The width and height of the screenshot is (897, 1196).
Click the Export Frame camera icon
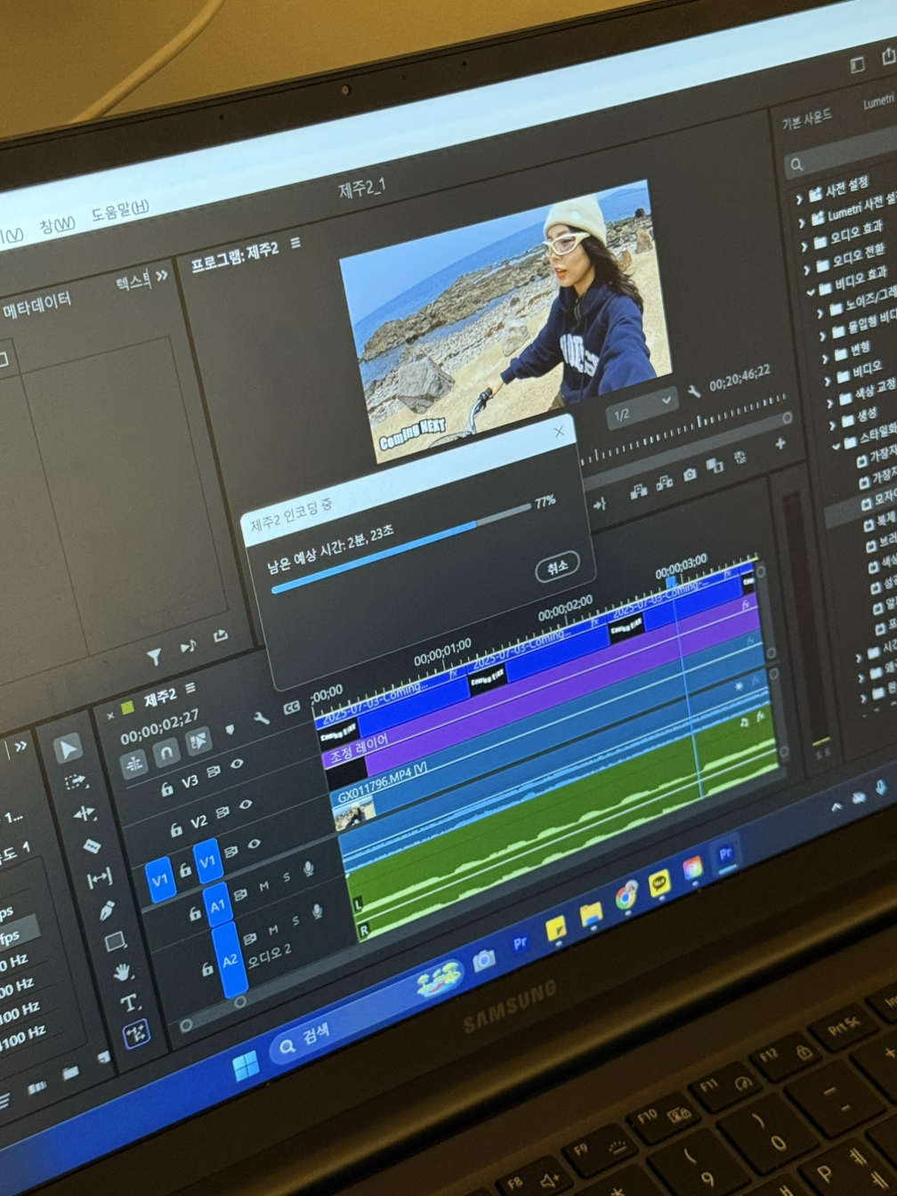point(690,475)
